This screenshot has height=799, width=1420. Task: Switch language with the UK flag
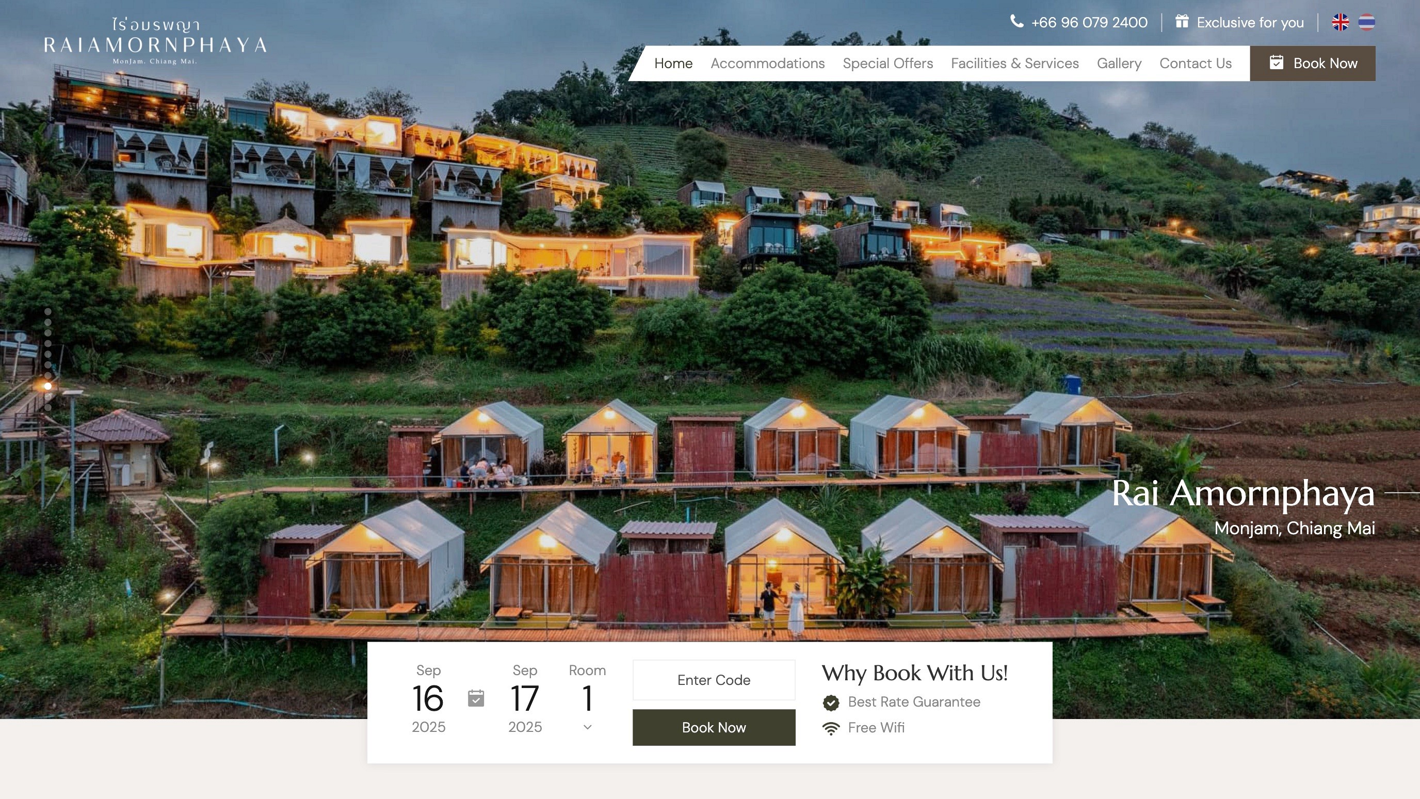[1340, 22]
